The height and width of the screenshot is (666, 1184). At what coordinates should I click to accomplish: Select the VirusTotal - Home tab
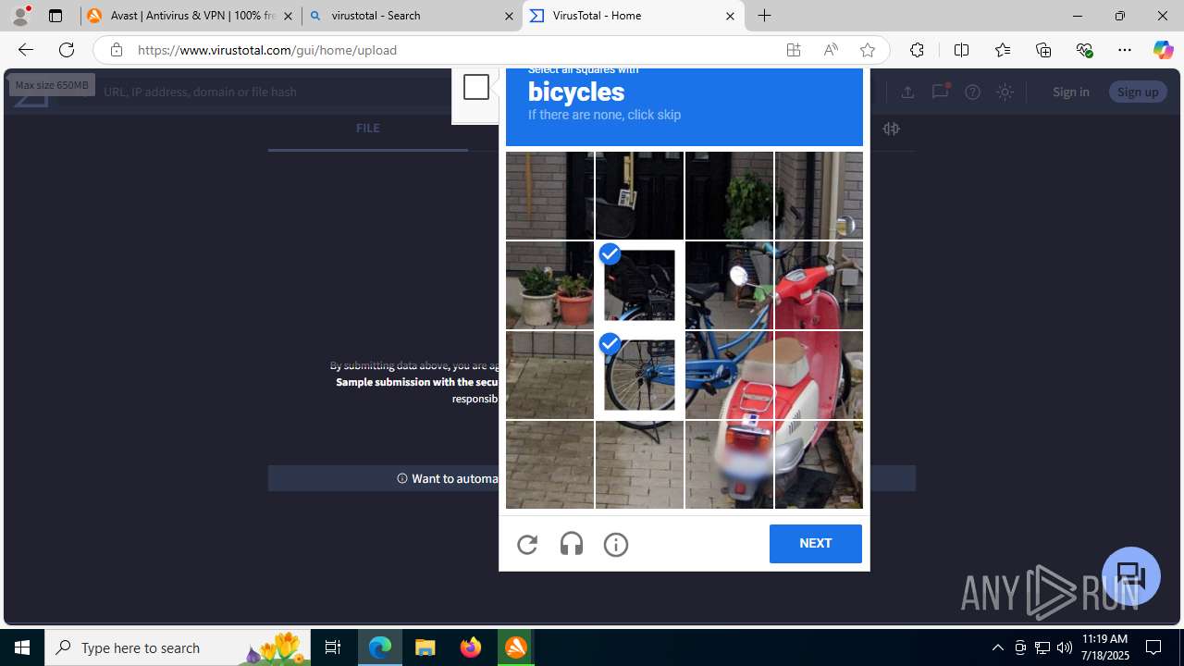pyautogui.click(x=633, y=16)
